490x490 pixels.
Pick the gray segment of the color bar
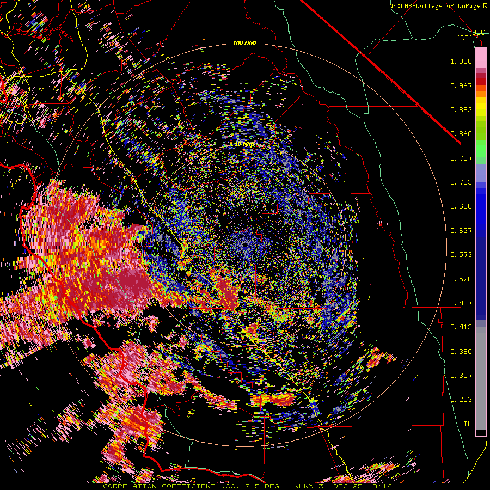pyautogui.click(x=481, y=378)
